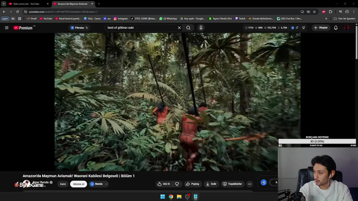The image size is (358, 201).
Task: Open Chrome from the taskbar
Action: pos(171,197)
